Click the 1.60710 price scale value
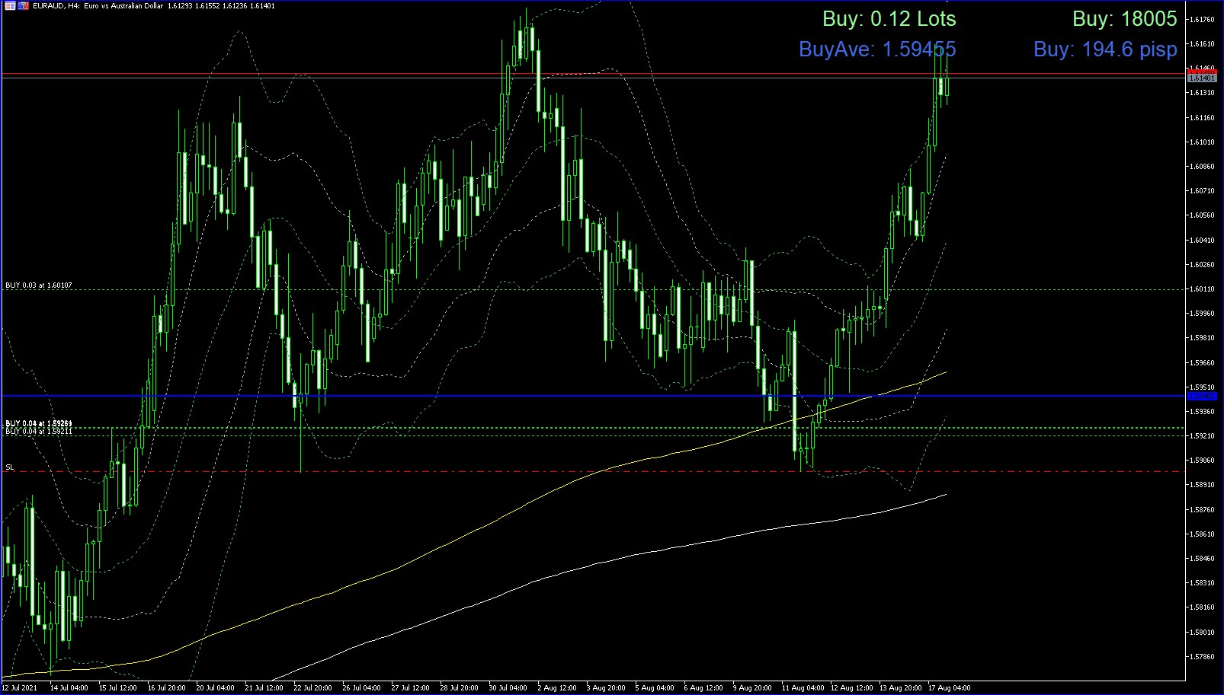 (1203, 191)
